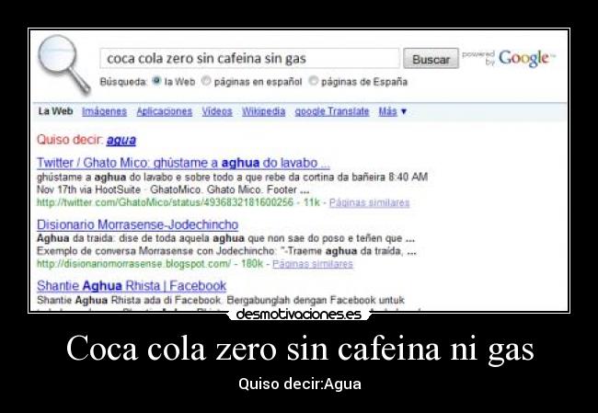
Task: Select 'páginas de España' radio button
Action: pos(313,81)
